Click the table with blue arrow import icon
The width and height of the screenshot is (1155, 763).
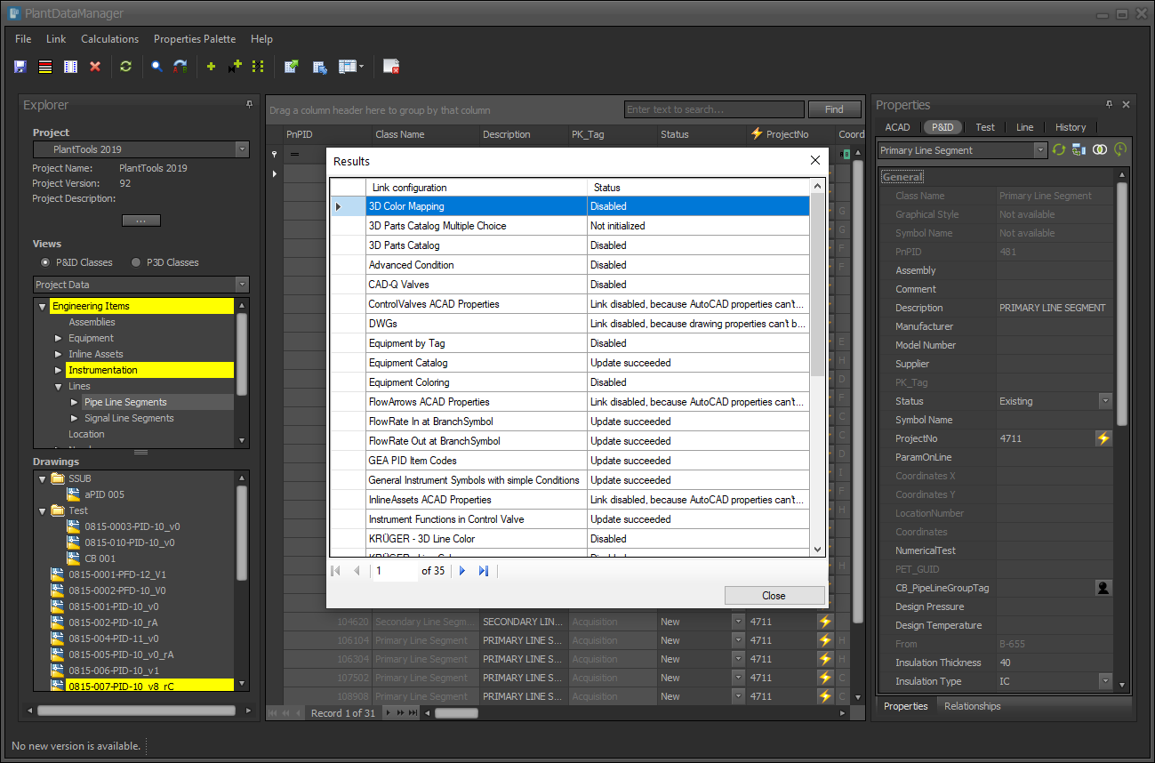[320, 67]
